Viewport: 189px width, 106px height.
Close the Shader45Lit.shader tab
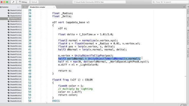tap(54, 7)
